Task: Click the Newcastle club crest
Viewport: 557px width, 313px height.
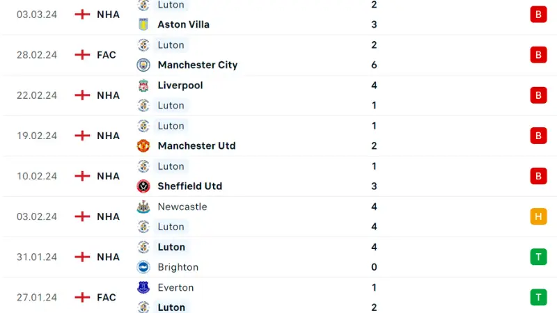Action: click(x=143, y=207)
